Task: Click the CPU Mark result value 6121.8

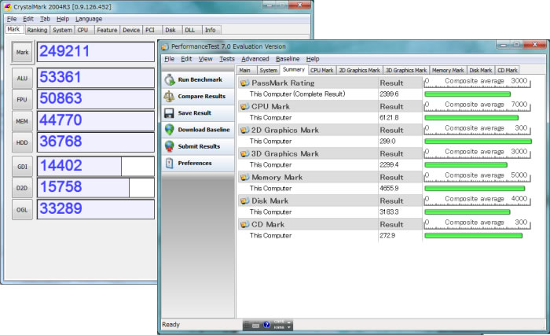Action: (x=389, y=118)
